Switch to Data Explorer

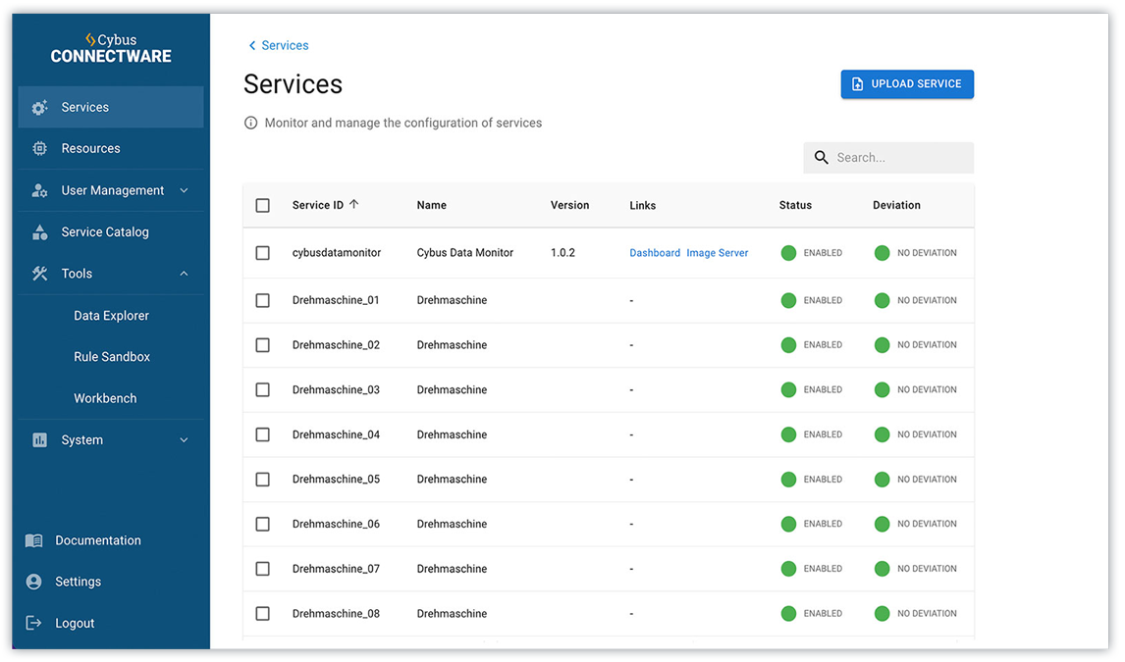pos(112,315)
